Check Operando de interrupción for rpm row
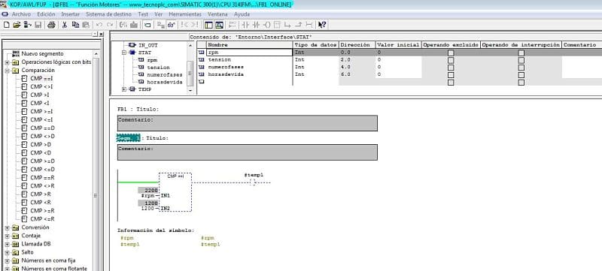The height and width of the screenshot is (271, 602). click(x=521, y=53)
